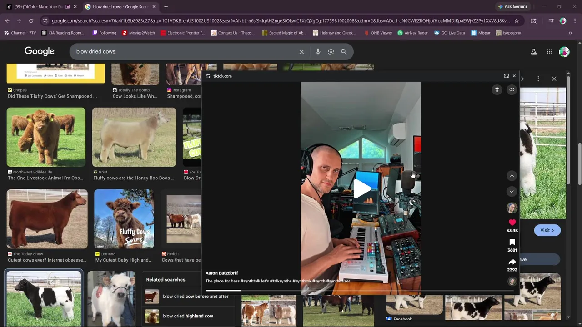Open Channel - 7TV bookmark

(x=20, y=33)
